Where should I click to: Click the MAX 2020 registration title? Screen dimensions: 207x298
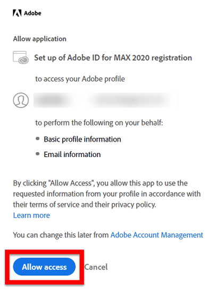[x=113, y=58]
